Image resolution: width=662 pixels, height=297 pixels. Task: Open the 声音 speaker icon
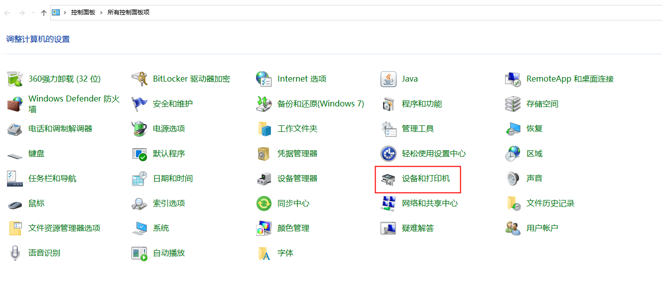tap(513, 179)
